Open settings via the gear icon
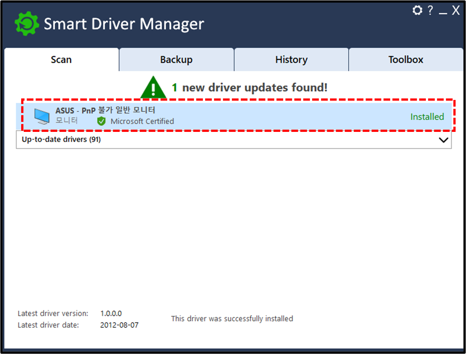Image resolution: width=466 pixels, height=354 pixels. (x=417, y=10)
